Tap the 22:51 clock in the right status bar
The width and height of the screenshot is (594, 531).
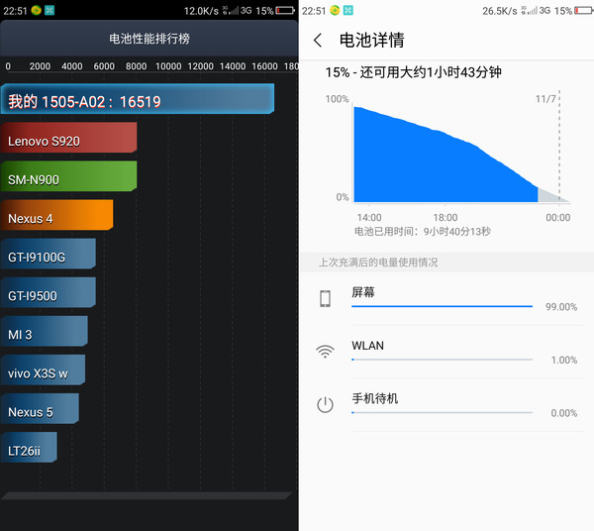314,11
